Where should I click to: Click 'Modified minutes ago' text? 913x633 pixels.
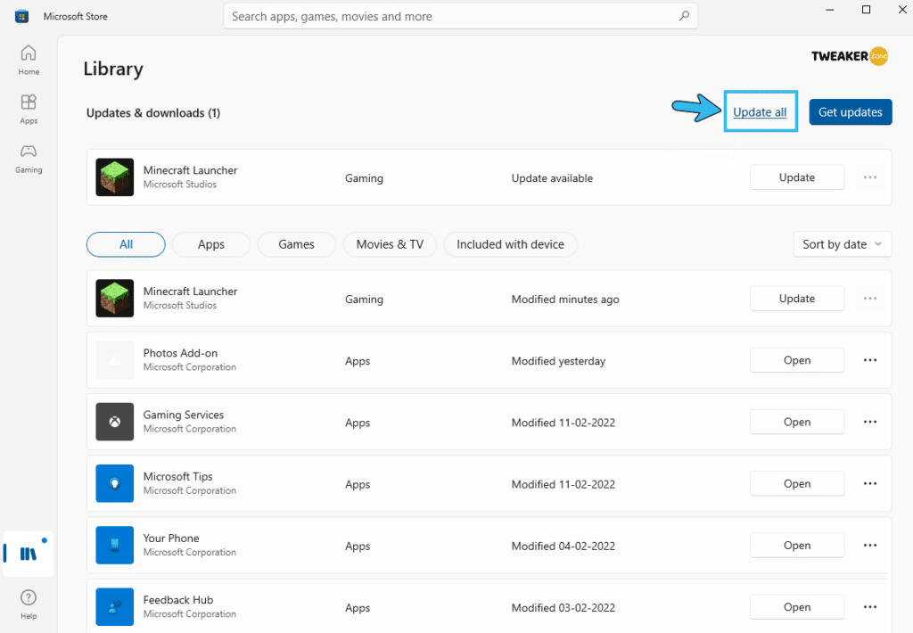pyautogui.click(x=565, y=300)
